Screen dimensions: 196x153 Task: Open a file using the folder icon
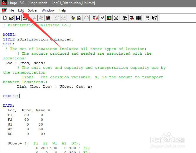[x=11, y=18]
